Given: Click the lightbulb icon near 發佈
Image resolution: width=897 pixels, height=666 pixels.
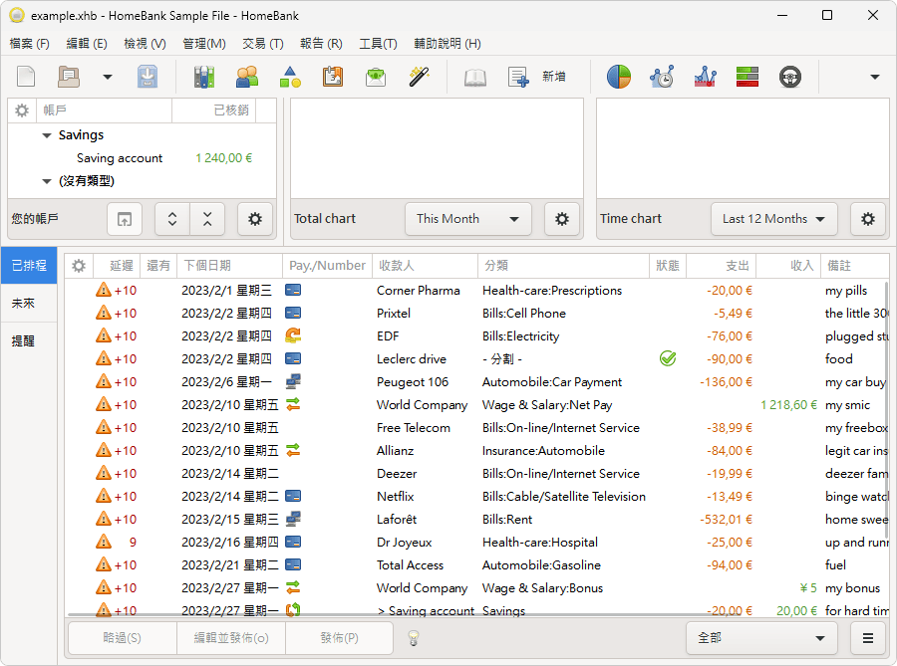Looking at the screenshot, I should pyautogui.click(x=414, y=638).
